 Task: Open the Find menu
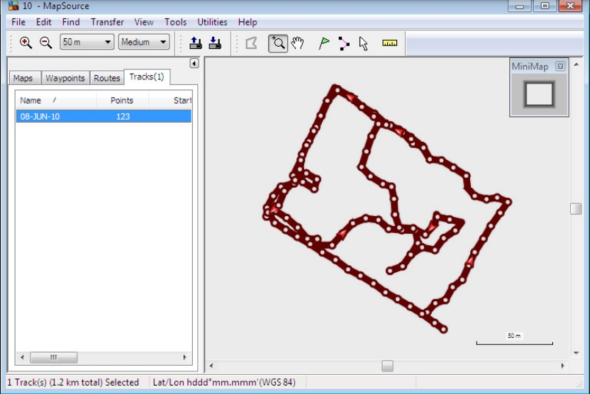[71, 22]
